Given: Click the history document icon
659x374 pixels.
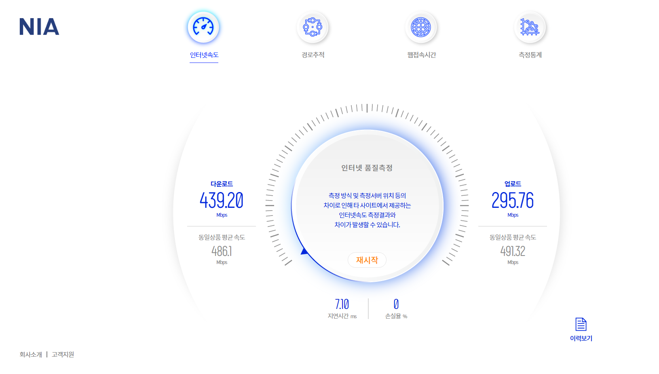Looking at the screenshot, I should pos(581,324).
